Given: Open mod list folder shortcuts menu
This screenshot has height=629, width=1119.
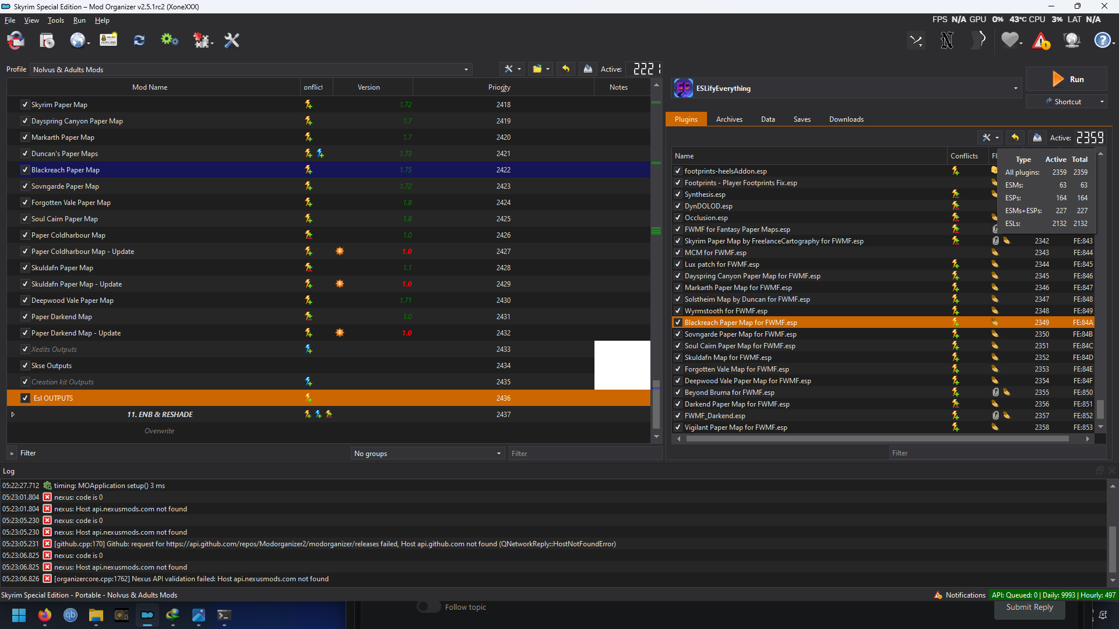Looking at the screenshot, I should 540,69.
